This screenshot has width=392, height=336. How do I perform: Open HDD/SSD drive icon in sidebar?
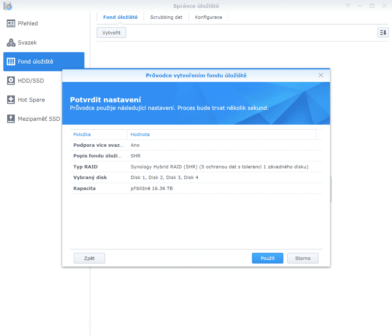(11, 81)
